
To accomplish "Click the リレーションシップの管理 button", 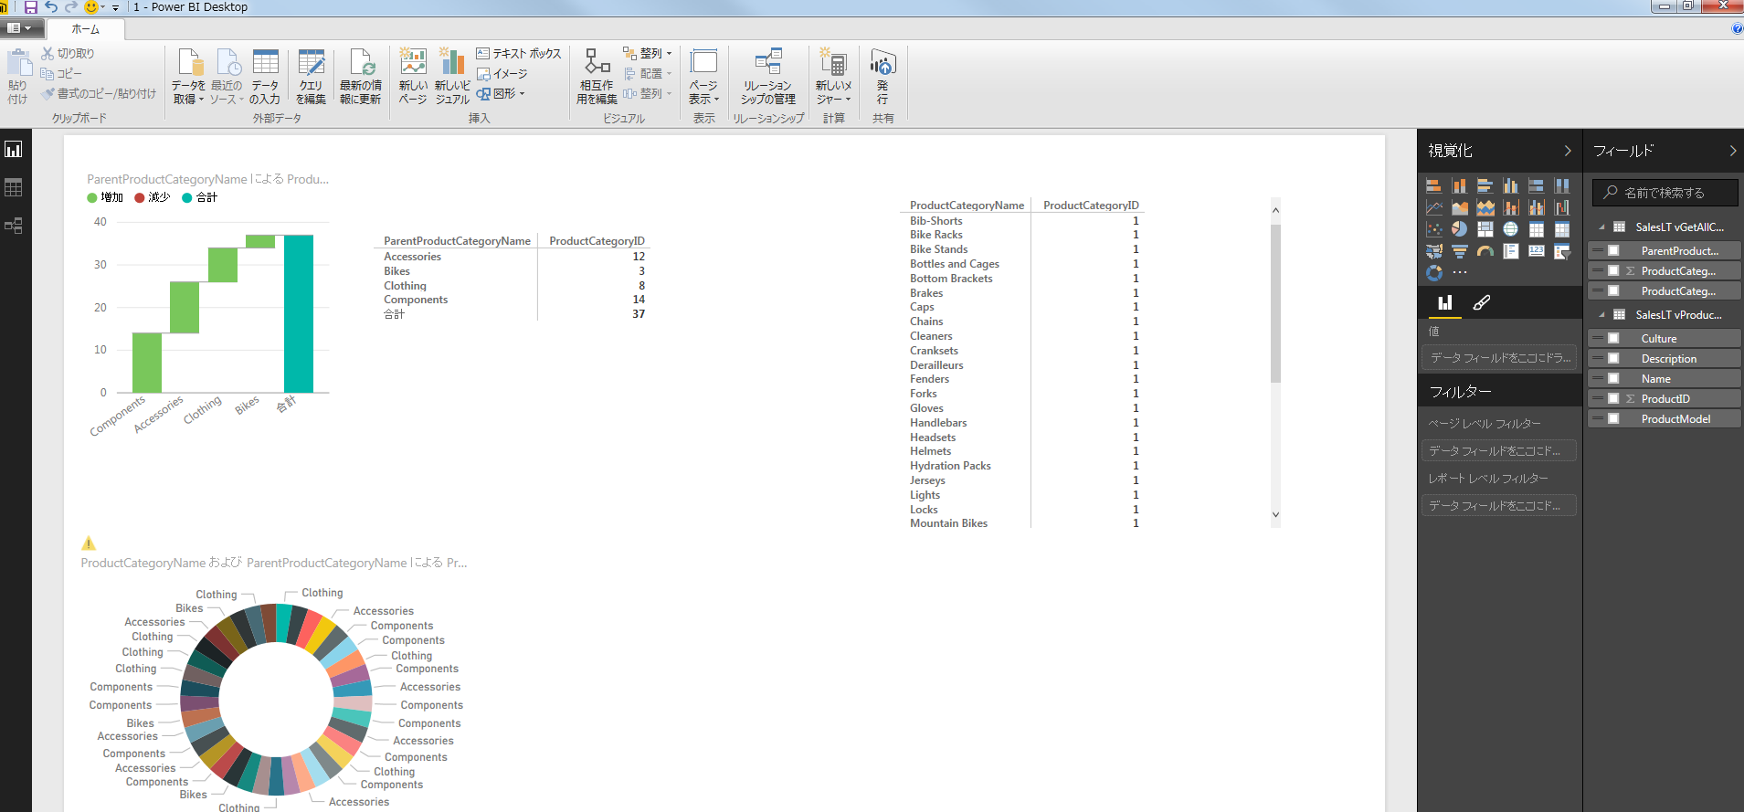I will click(x=768, y=77).
